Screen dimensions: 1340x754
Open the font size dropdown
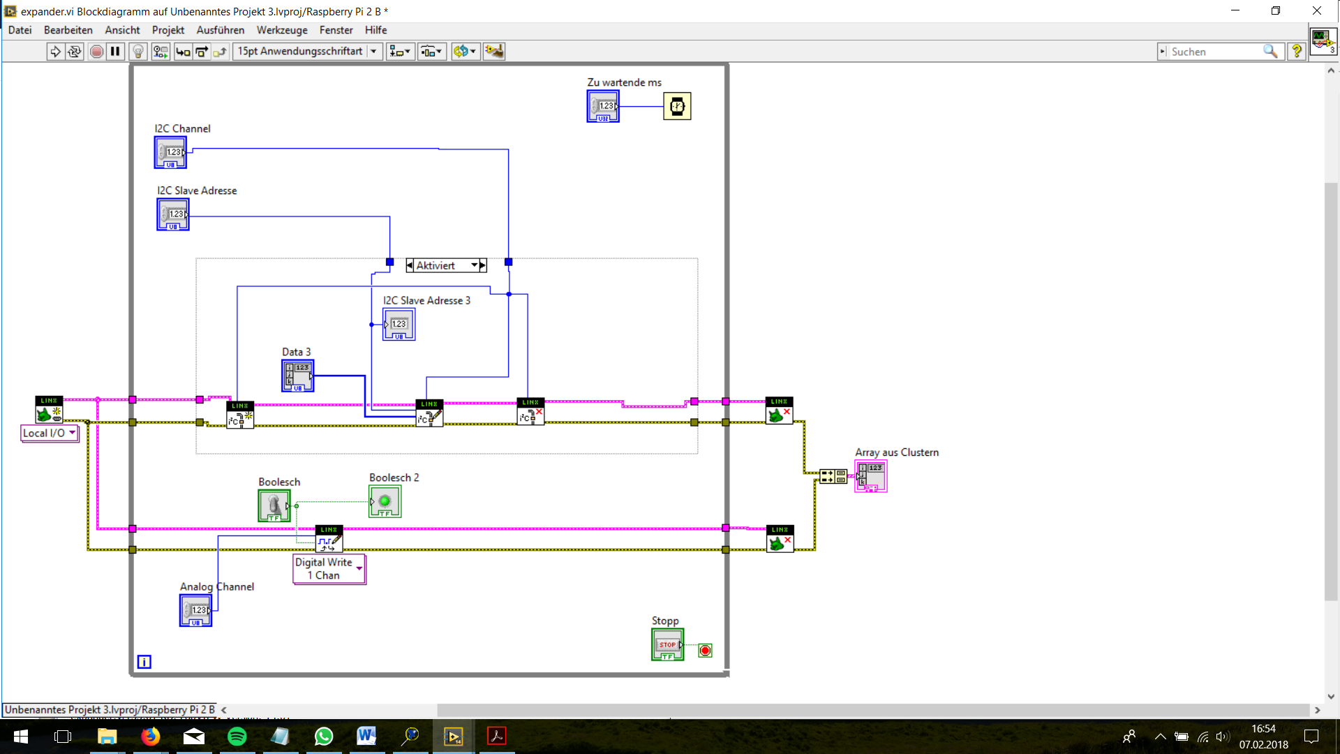tap(373, 51)
